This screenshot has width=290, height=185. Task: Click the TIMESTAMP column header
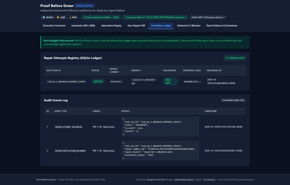pyautogui.click(x=210, y=111)
